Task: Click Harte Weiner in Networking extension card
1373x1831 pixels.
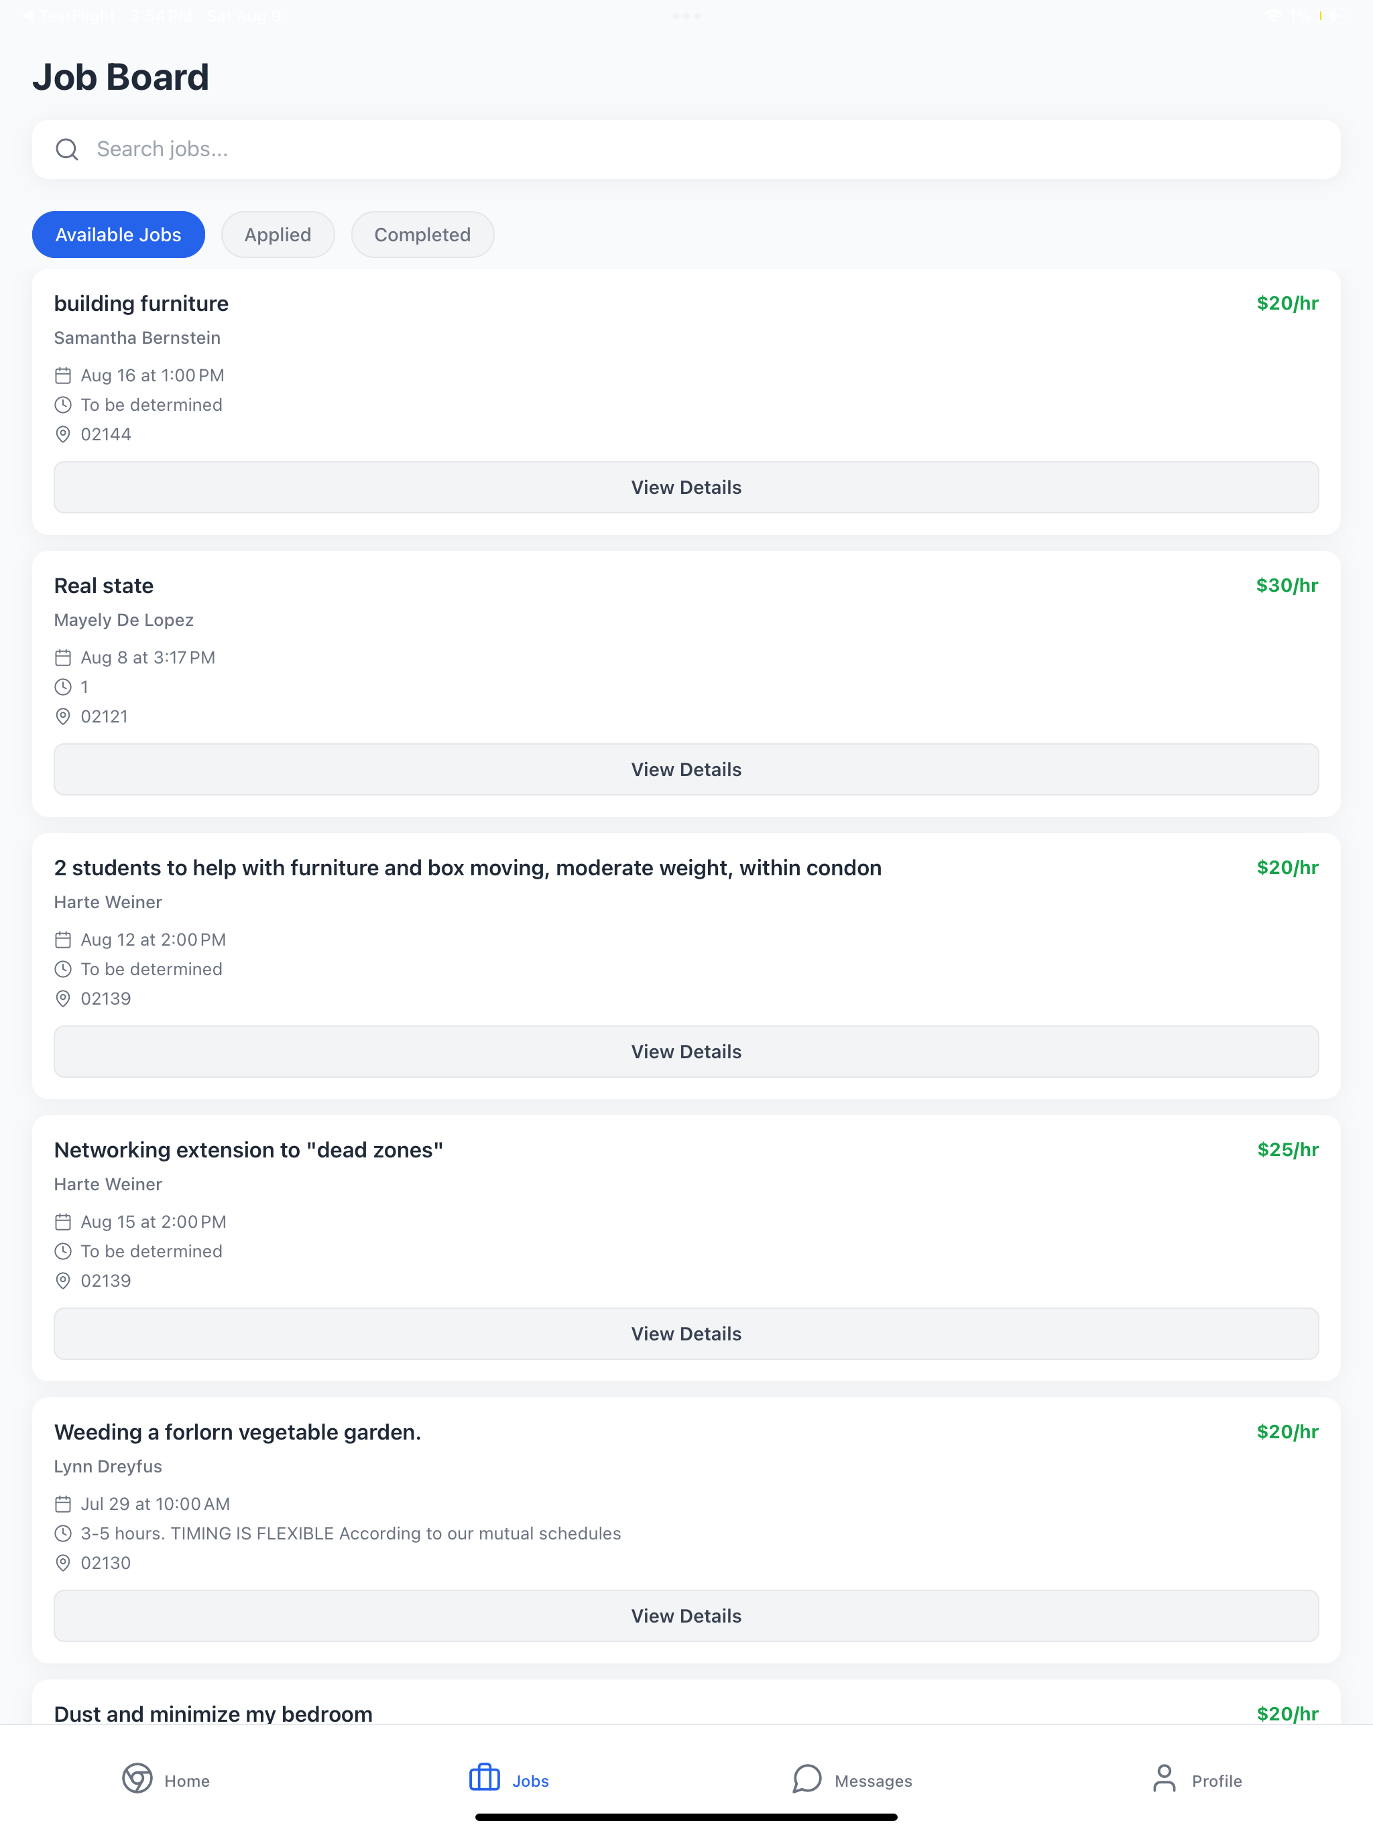Action: coord(109,1184)
